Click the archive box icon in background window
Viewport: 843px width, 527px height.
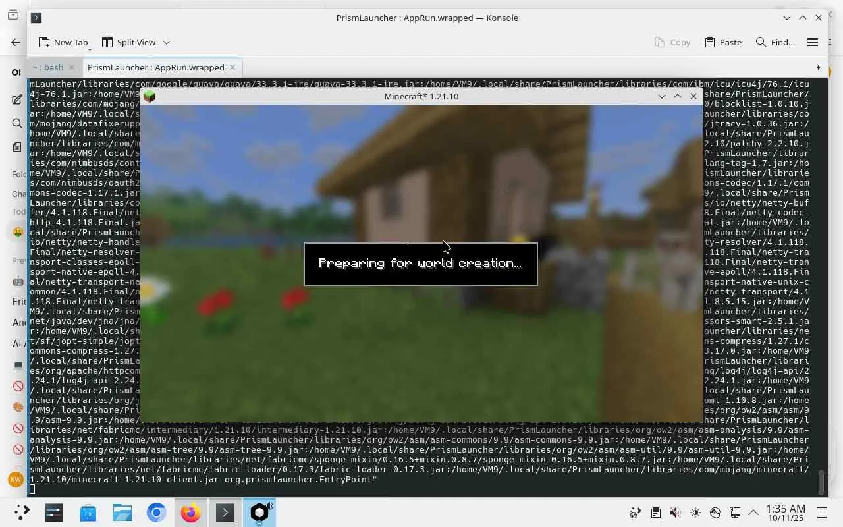coord(13,14)
